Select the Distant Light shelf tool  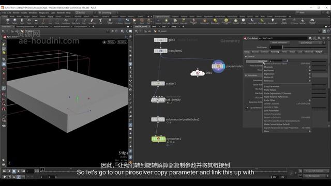(x=215, y=21)
